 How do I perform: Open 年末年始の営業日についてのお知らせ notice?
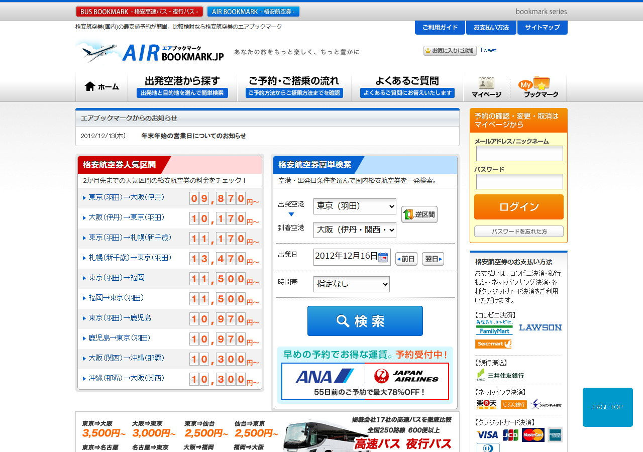pos(194,136)
